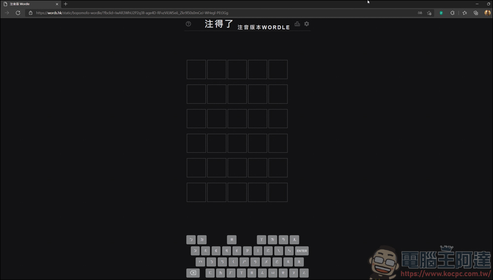493x280 pixels.
Task: Tap the ㄘ key
Action: [255, 262]
